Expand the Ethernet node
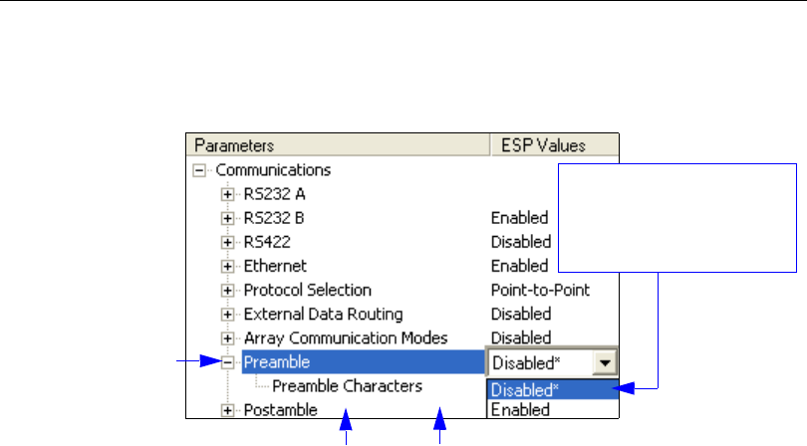 click(228, 266)
